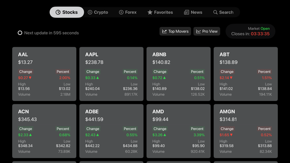Select the AMGN ticker symbol
Viewport: 290px width, 163px height.
227,112
